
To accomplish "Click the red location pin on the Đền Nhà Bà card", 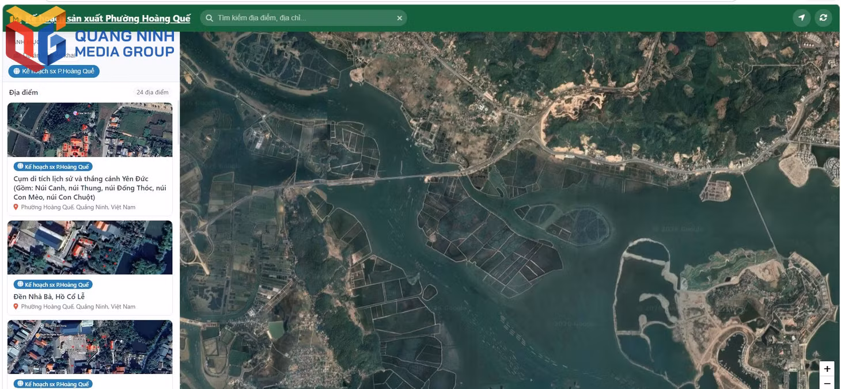I will 16,307.
